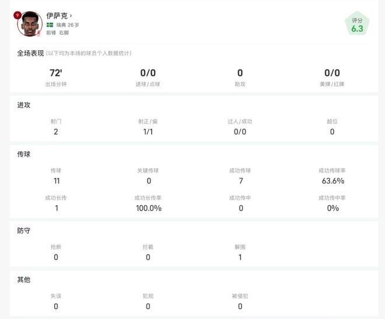
Task: Click the 传球 section heading
Action: click(x=24, y=154)
